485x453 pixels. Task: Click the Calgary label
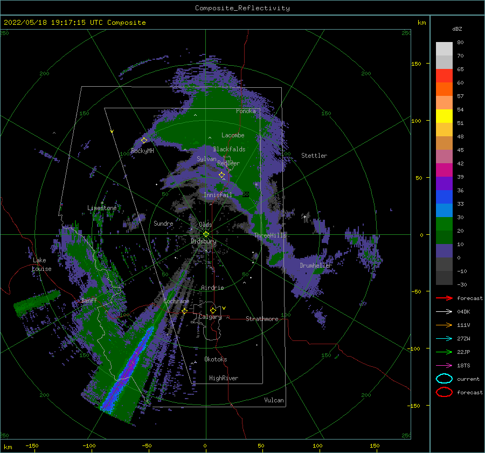210,317
